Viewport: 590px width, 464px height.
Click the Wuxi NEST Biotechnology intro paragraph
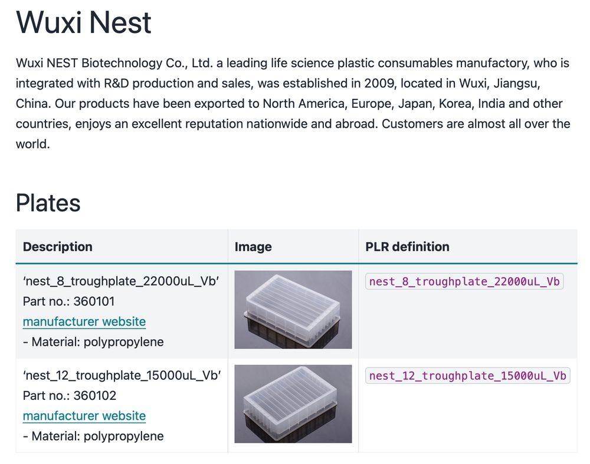click(x=293, y=104)
